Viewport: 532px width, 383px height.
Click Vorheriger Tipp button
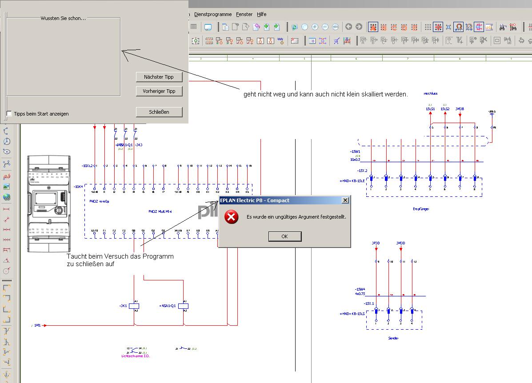click(159, 91)
